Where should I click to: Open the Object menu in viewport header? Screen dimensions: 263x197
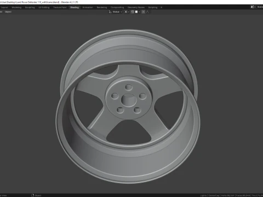(8, 12)
